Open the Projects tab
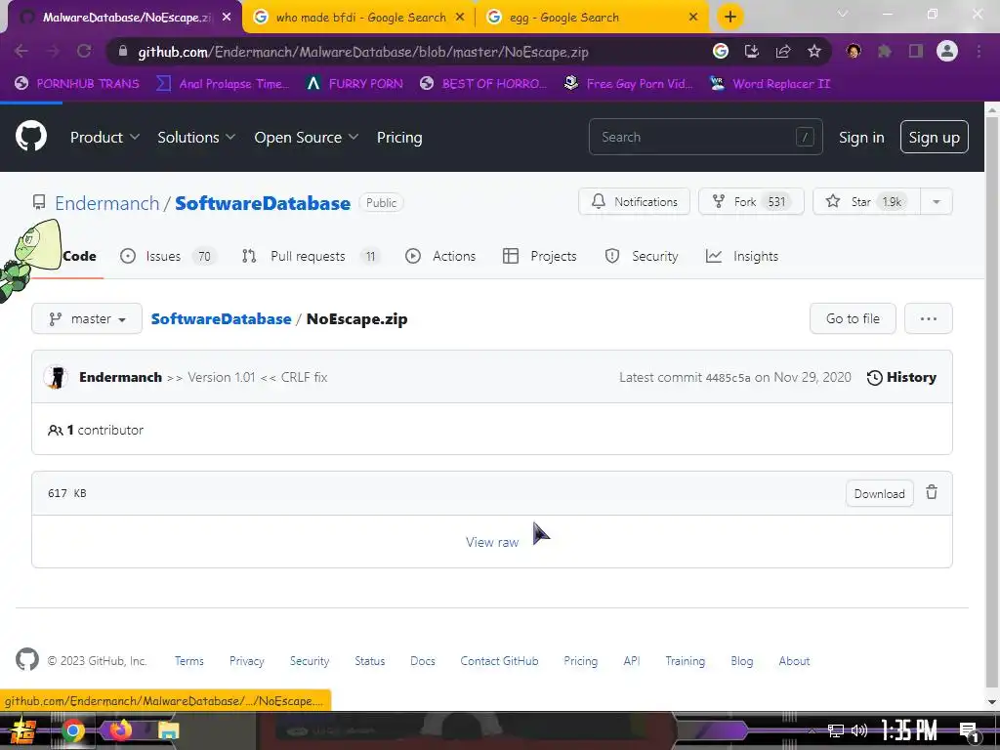Image resolution: width=1000 pixels, height=750 pixels. [x=539, y=256]
